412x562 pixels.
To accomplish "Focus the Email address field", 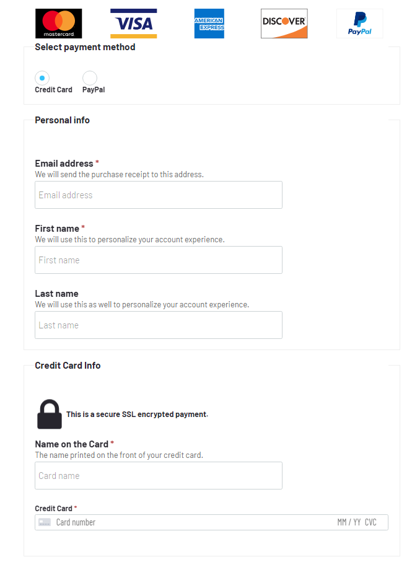I will click(158, 195).
